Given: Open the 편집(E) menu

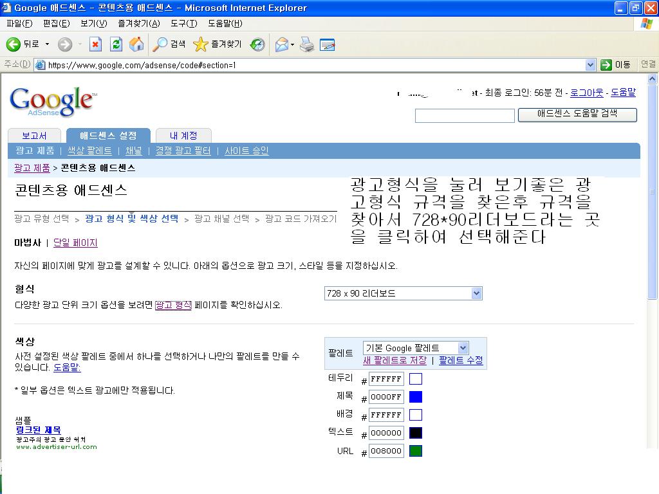Looking at the screenshot, I should (57, 24).
